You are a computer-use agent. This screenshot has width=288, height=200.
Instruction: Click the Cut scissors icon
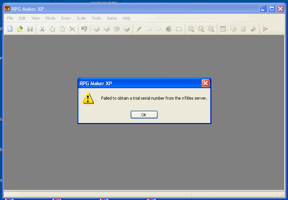(x=43, y=29)
